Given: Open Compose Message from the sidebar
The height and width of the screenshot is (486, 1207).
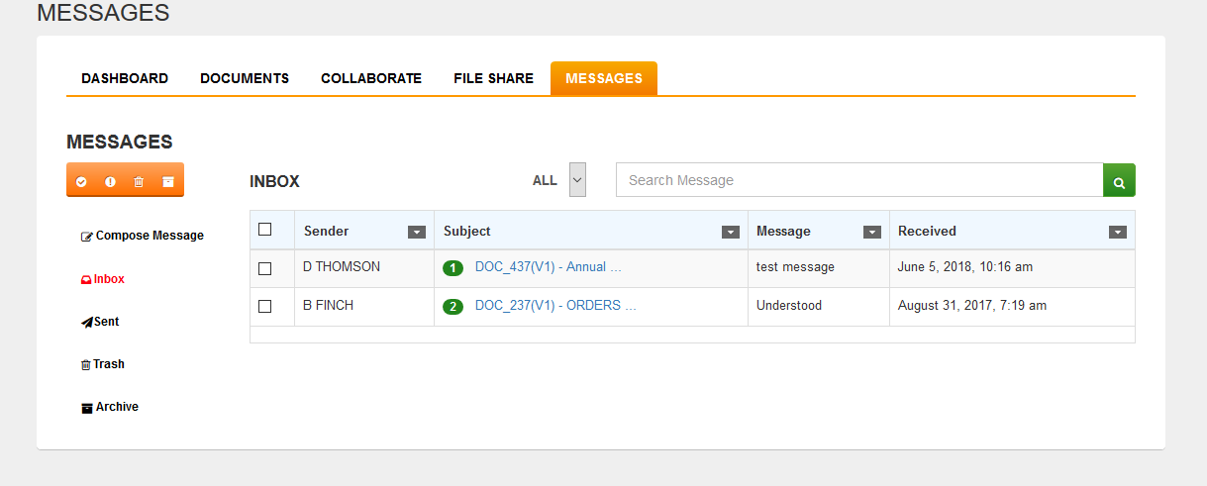Looking at the screenshot, I should pos(143,236).
